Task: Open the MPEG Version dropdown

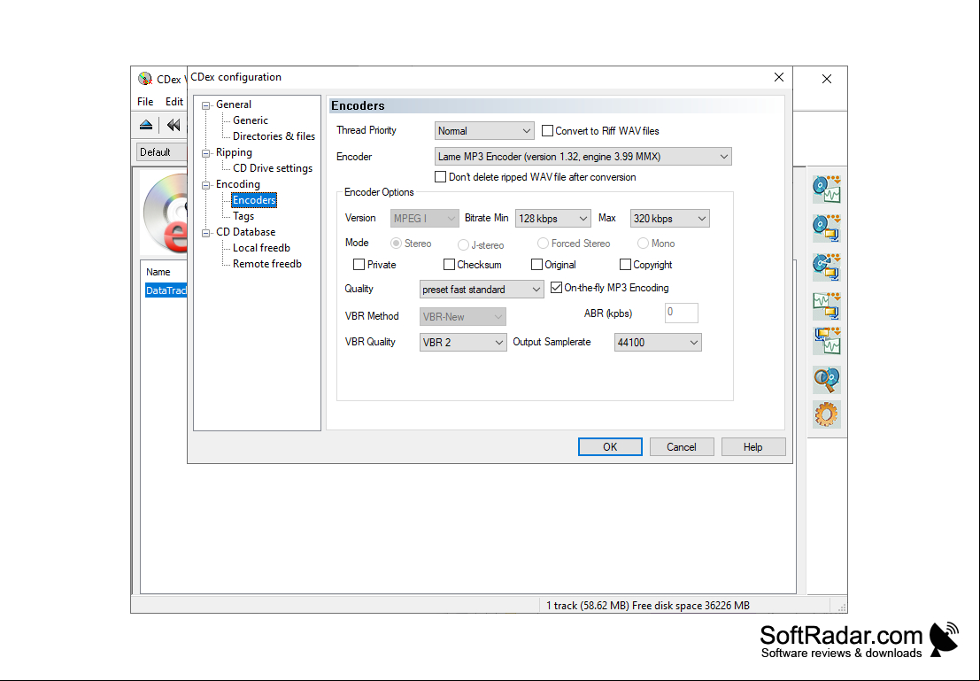Action: pos(424,218)
